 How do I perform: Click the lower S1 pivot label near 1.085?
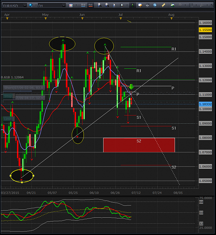point(174,128)
